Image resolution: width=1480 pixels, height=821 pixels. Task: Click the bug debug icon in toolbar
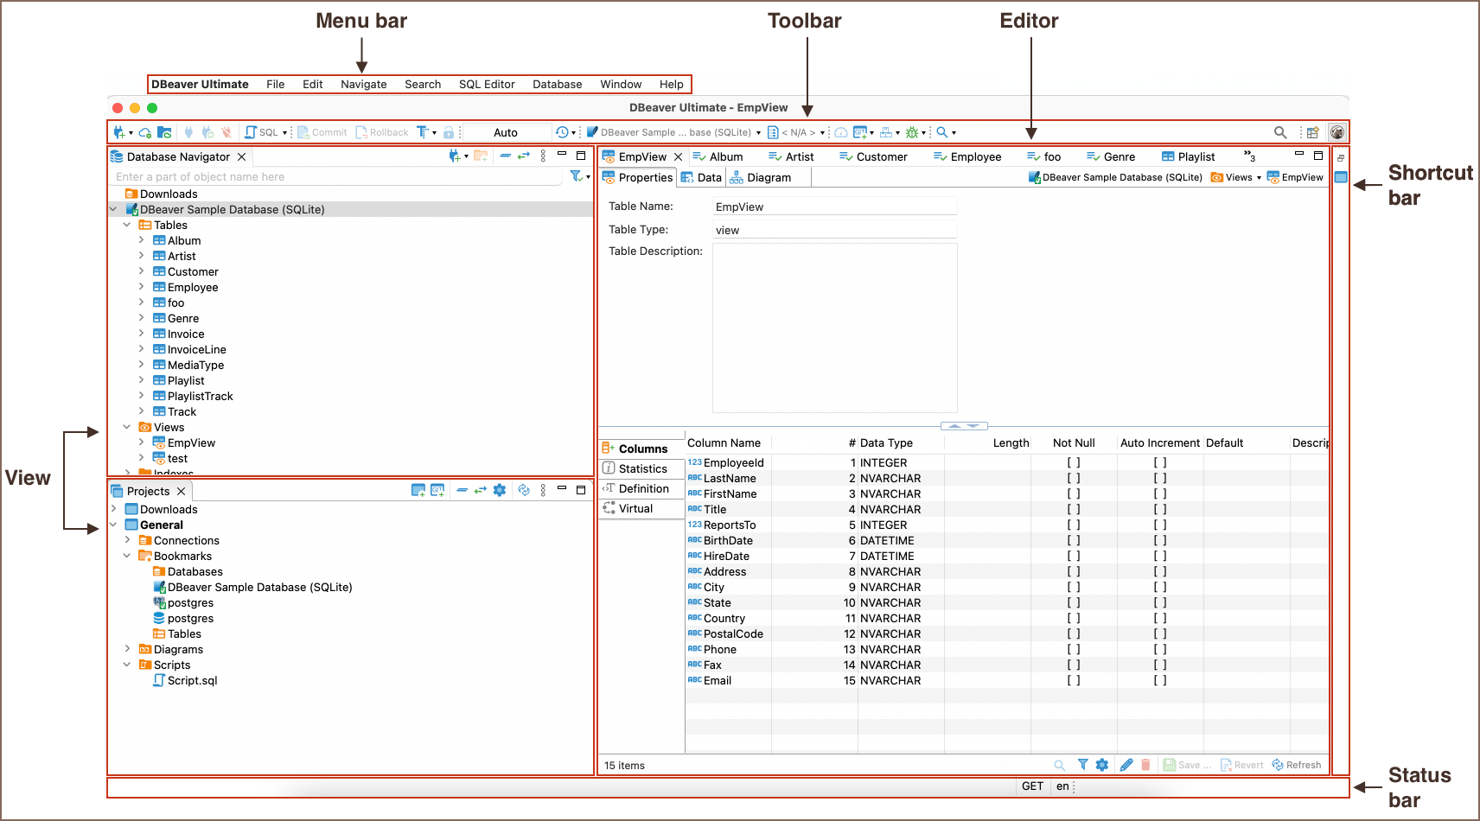[x=911, y=132]
